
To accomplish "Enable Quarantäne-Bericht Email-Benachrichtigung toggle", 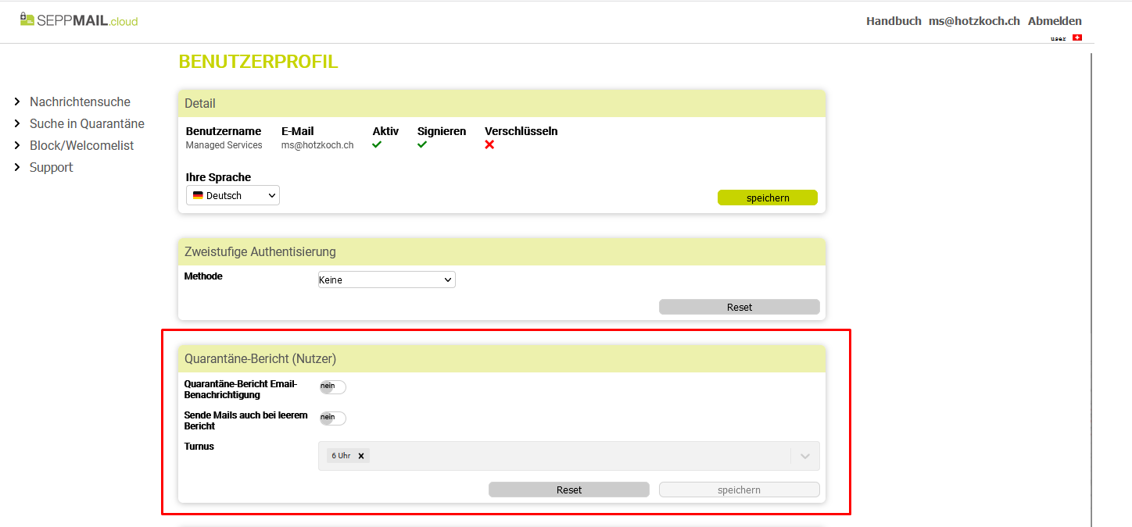I will click(x=332, y=387).
